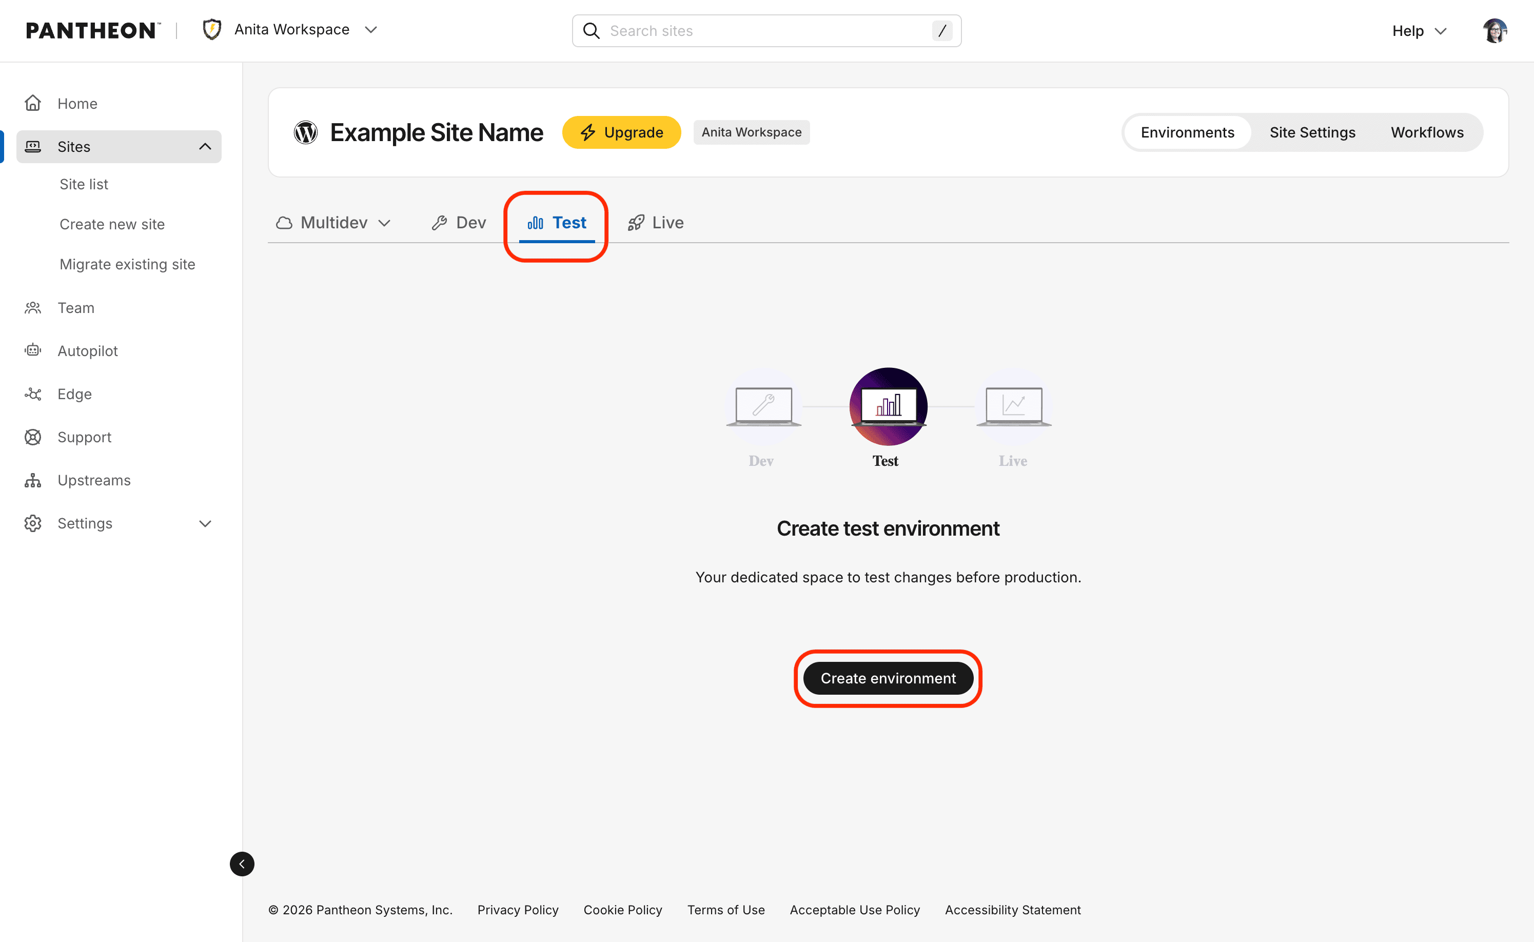Switch to the Workflows tab

tap(1427, 132)
